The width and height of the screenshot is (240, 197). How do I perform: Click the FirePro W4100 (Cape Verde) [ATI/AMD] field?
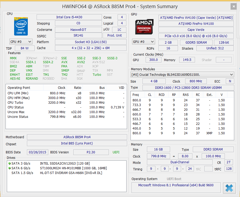[196, 18]
